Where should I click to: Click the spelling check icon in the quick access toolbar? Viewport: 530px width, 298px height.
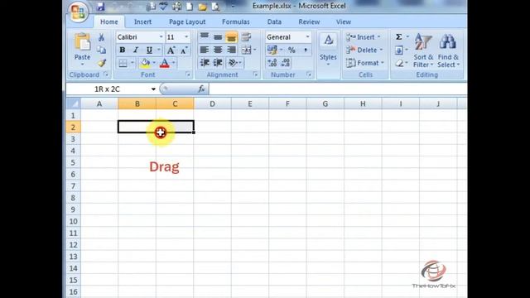tap(164, 7)
